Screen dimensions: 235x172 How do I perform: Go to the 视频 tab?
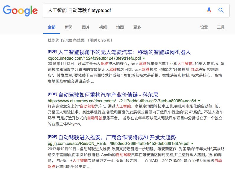[103, 27]
